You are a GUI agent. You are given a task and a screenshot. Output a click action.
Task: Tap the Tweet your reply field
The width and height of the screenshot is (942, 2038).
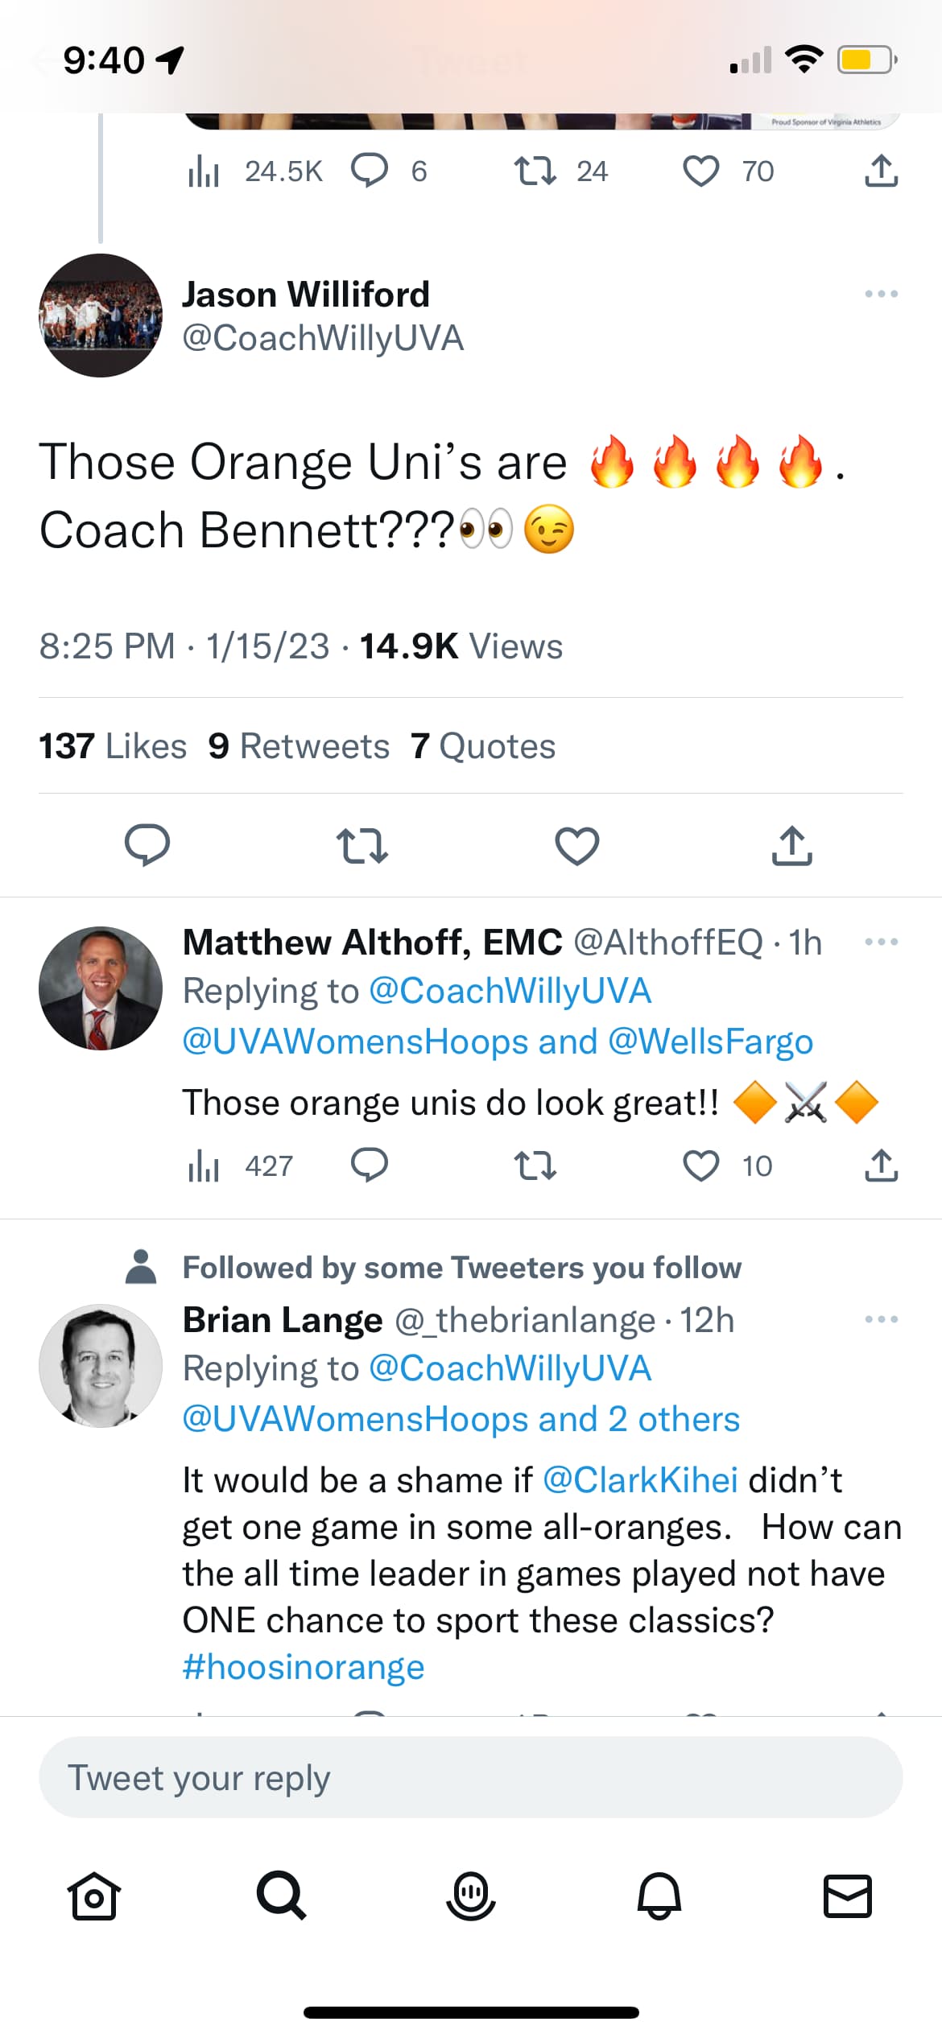point(471,1777)
